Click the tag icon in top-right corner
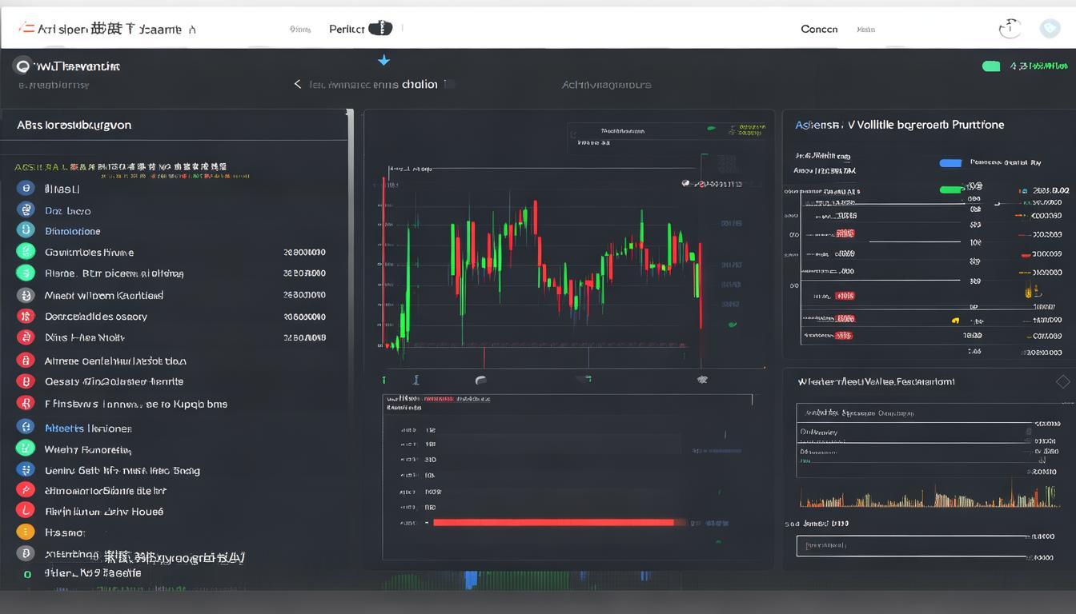 pos(1050,29)
